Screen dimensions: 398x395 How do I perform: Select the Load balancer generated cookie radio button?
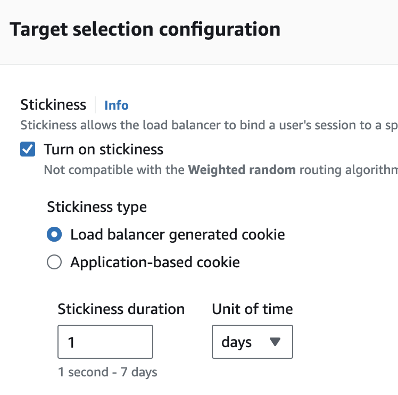54,234
